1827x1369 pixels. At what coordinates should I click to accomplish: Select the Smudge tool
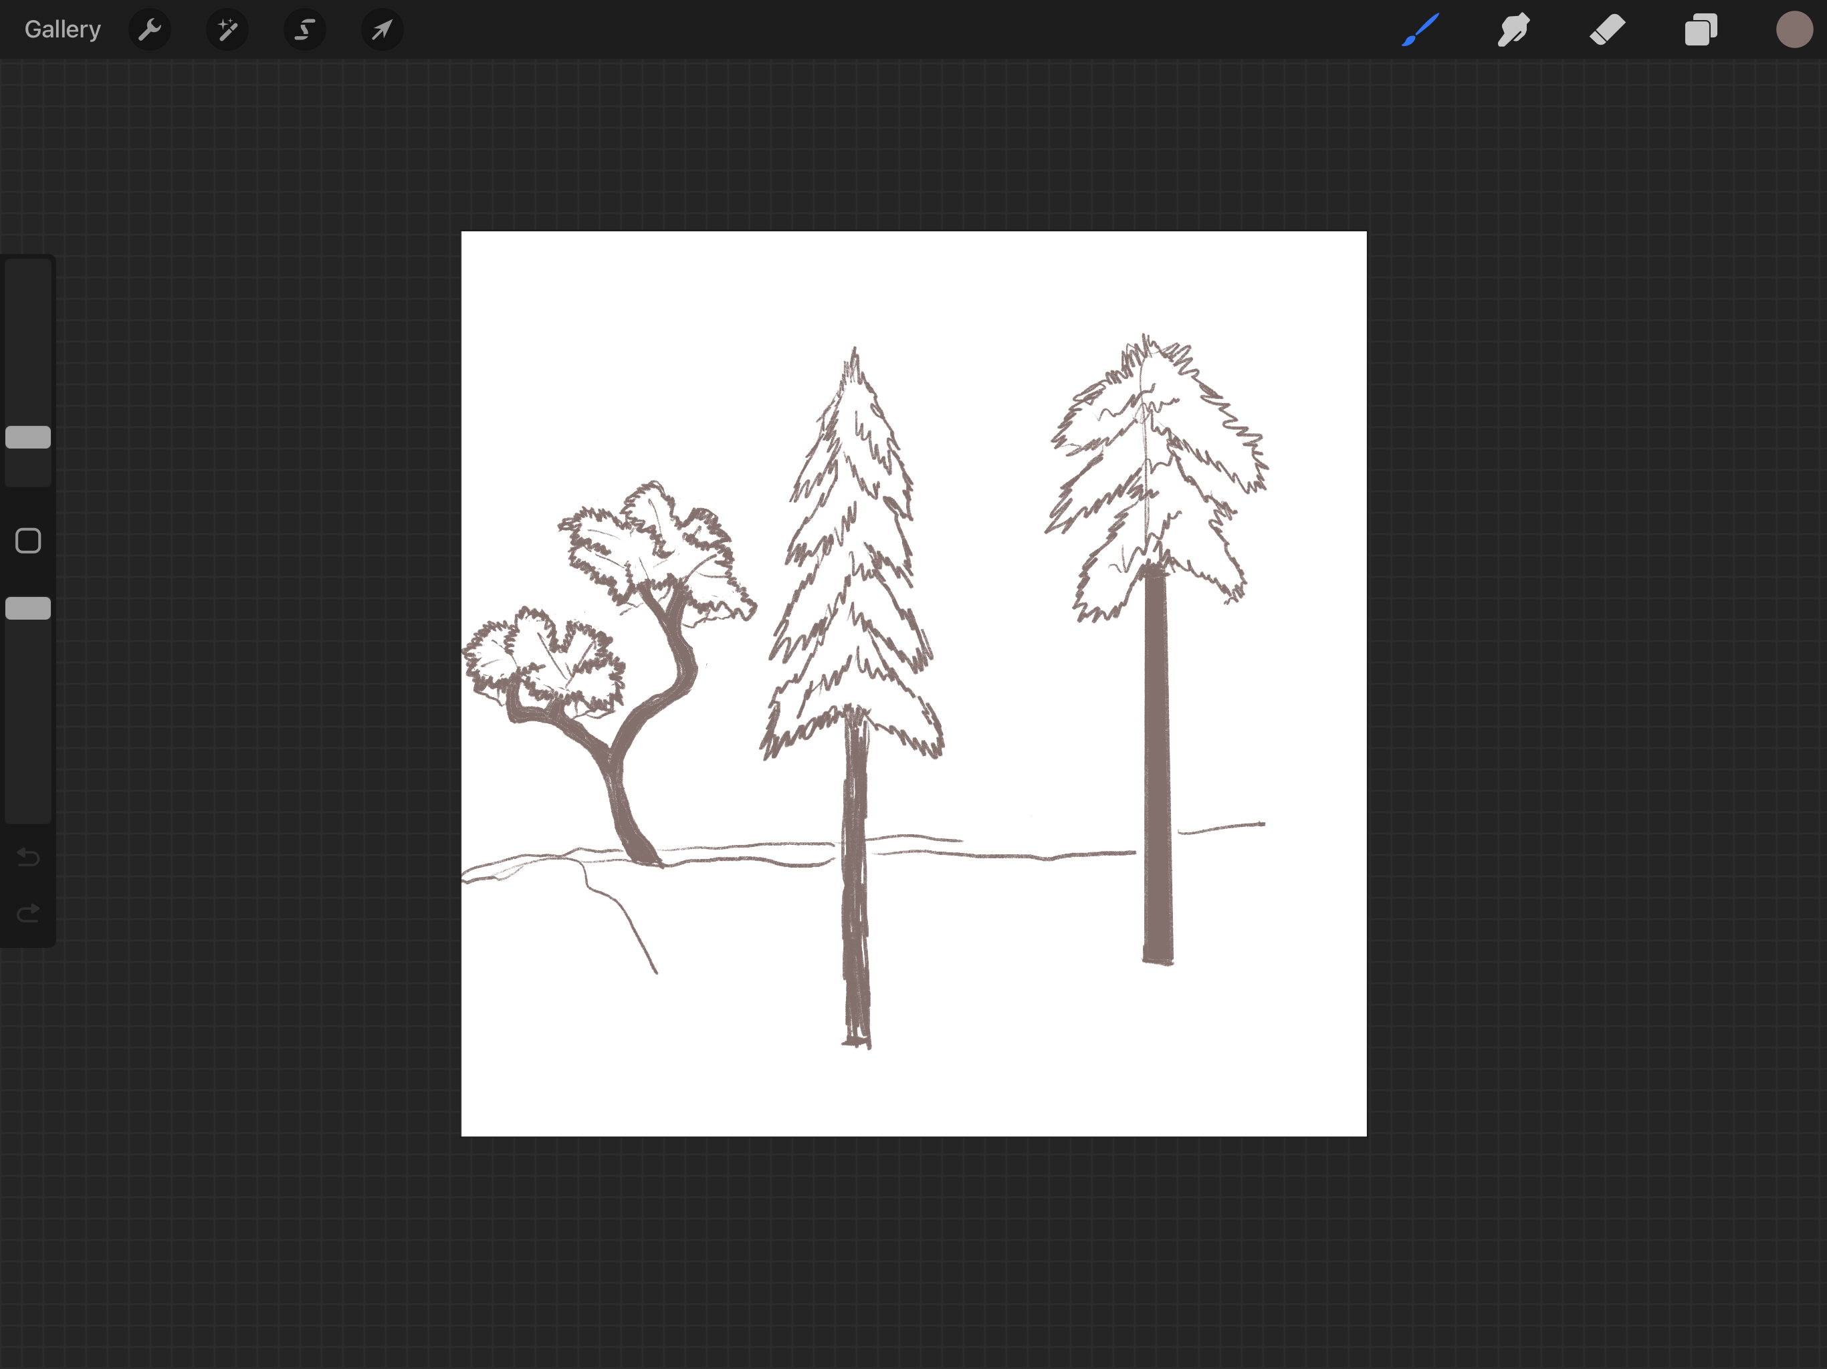1514,29
